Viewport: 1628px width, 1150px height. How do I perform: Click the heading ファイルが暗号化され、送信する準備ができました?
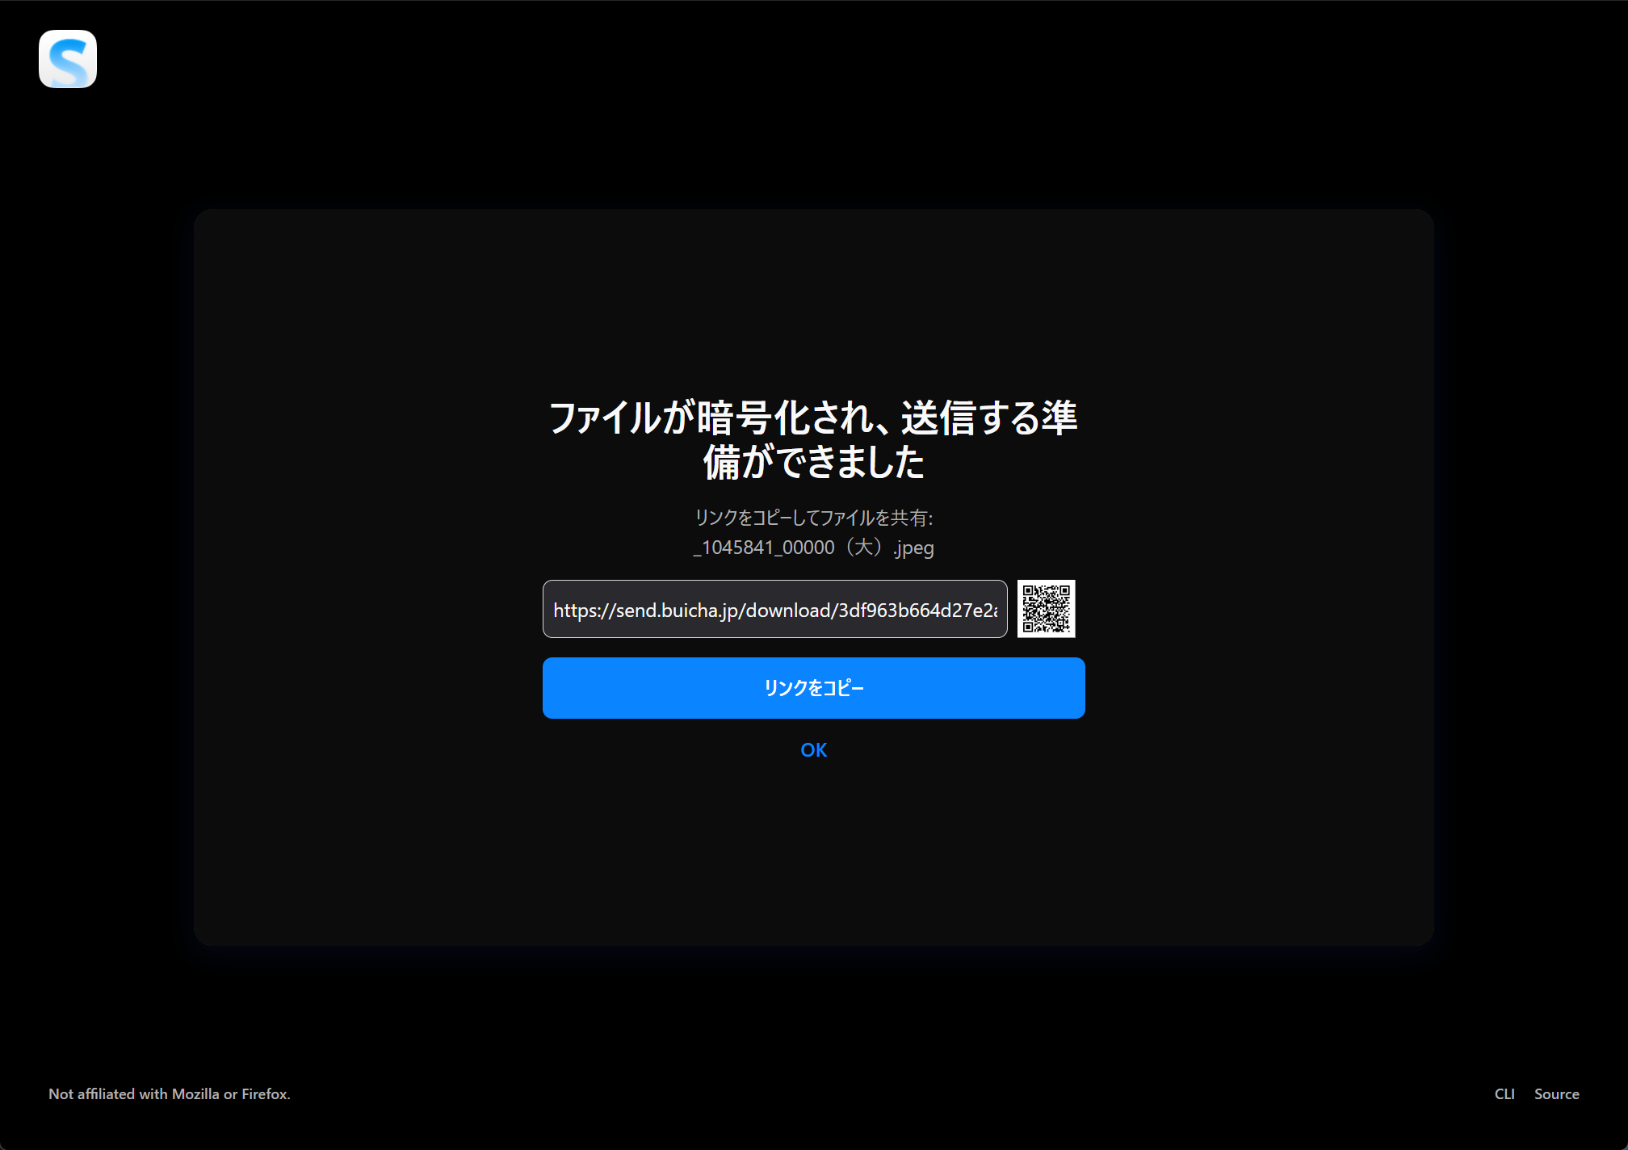pyautogui.click(x=814, y=440)
